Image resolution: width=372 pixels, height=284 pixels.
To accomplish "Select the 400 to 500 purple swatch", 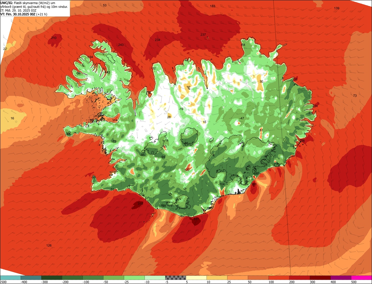I will click(x=341, y=278).
